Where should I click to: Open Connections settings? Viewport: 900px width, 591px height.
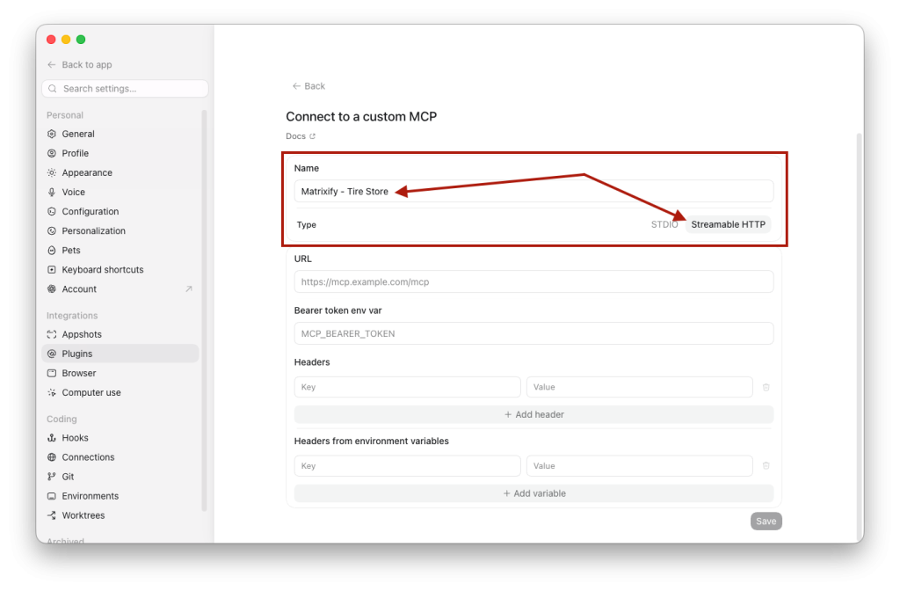pyautogui.click(x=120, y=457)
